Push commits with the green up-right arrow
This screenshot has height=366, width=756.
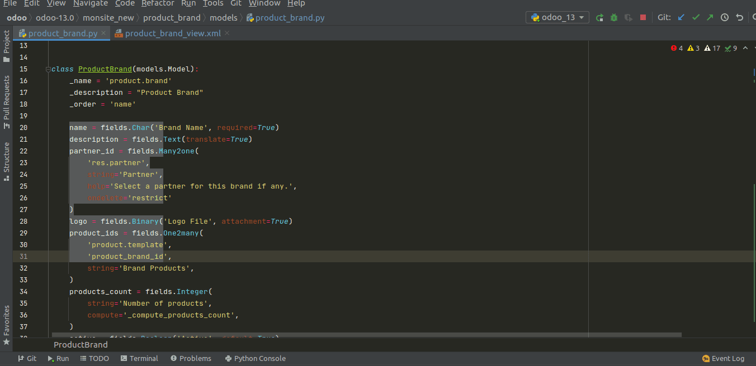710,17
